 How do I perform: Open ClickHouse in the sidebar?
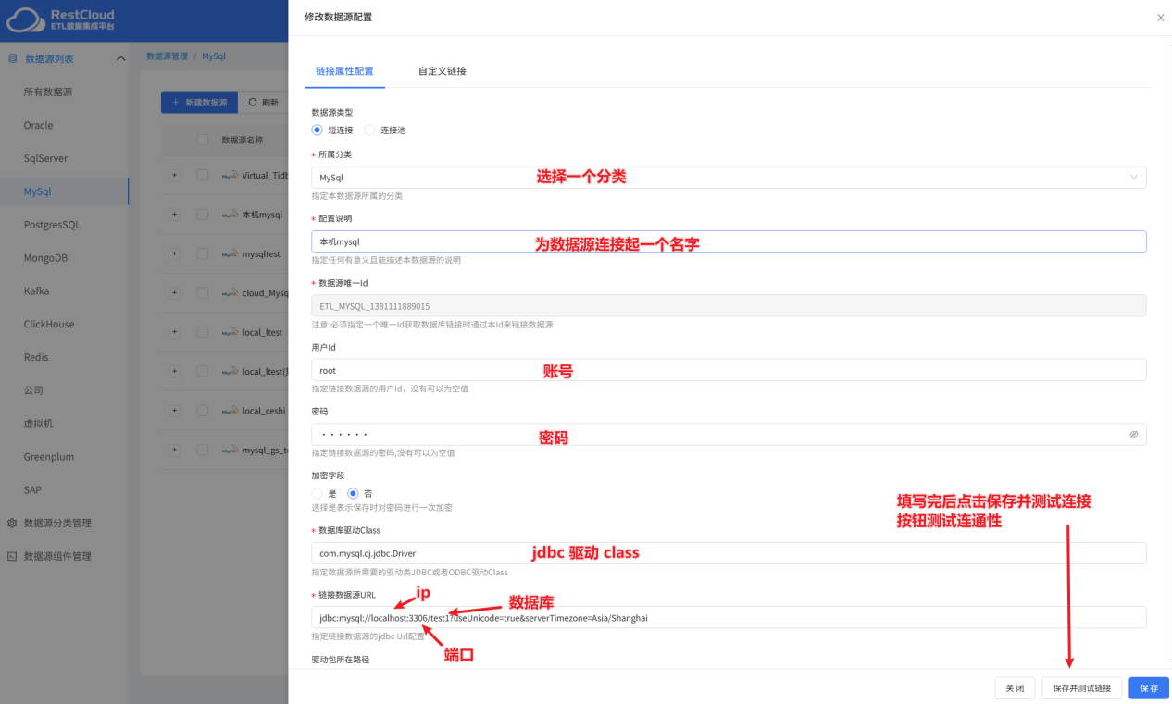[49, 324]
